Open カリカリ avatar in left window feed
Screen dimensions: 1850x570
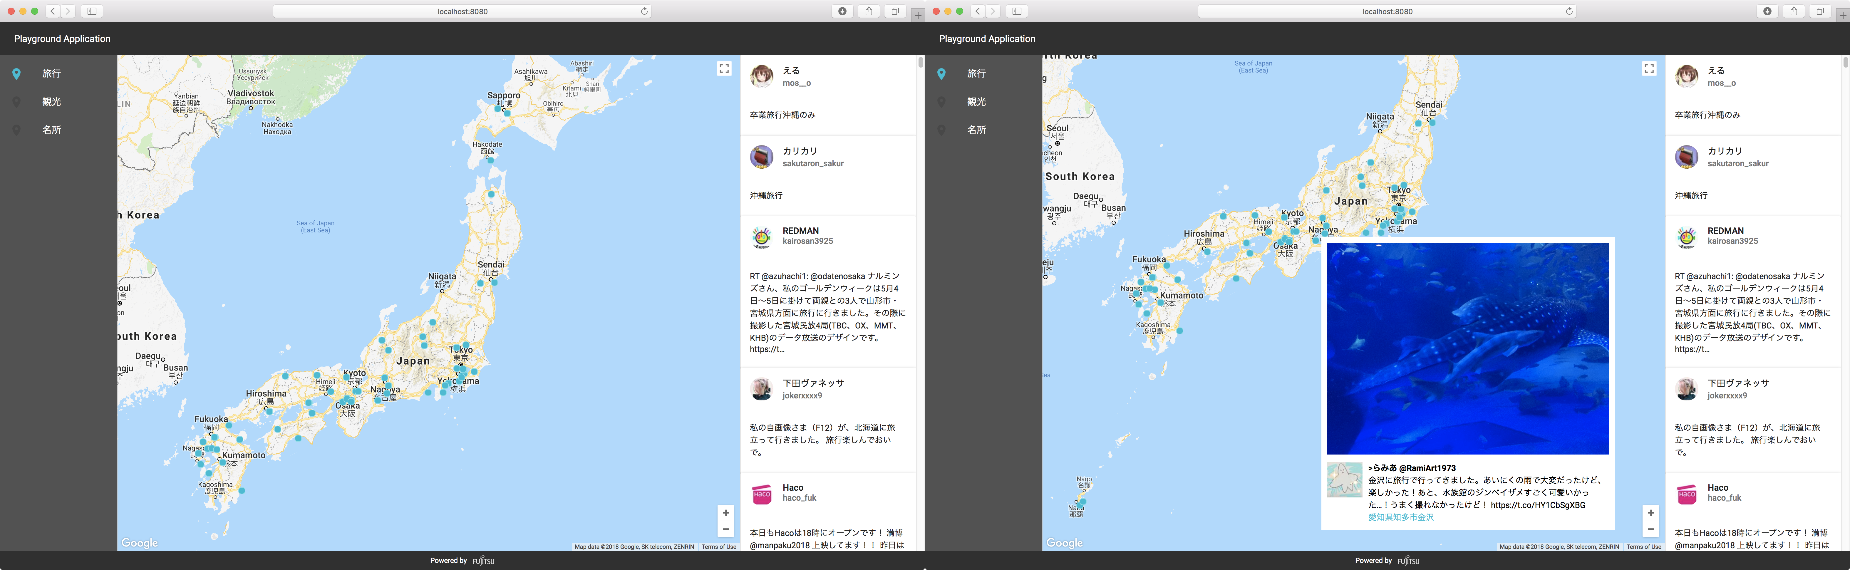tap(761, 157)
